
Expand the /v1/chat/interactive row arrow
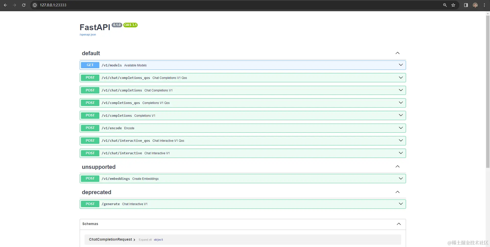tap(401, 153)
